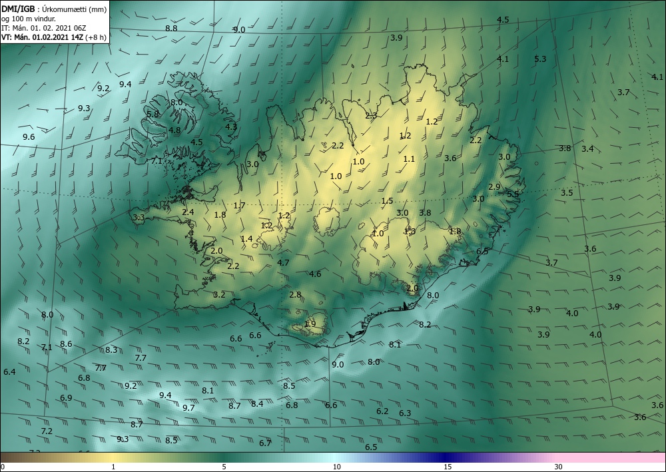Click the map value 6.2

[382, 411]
